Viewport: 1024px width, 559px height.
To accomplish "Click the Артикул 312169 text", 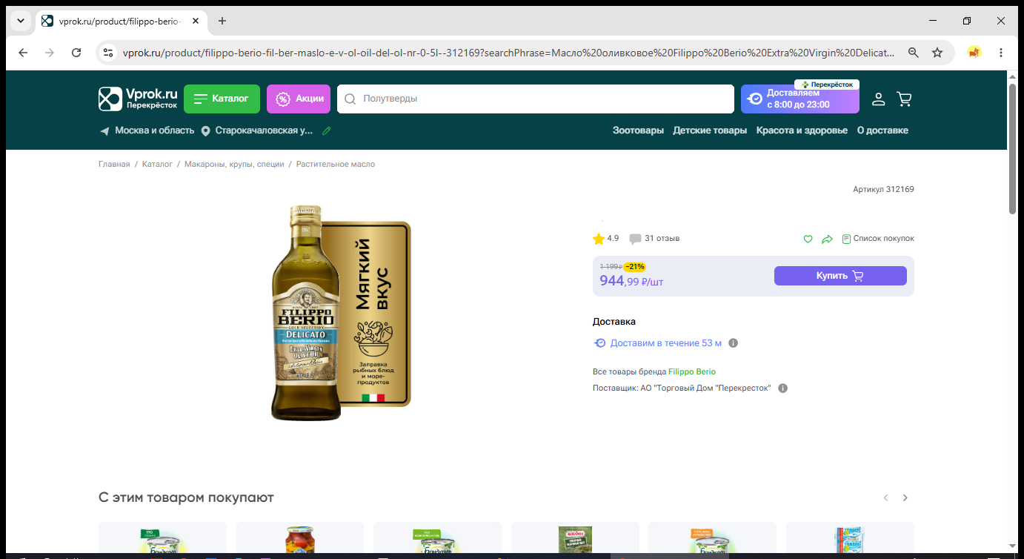I will pos(883,189).
